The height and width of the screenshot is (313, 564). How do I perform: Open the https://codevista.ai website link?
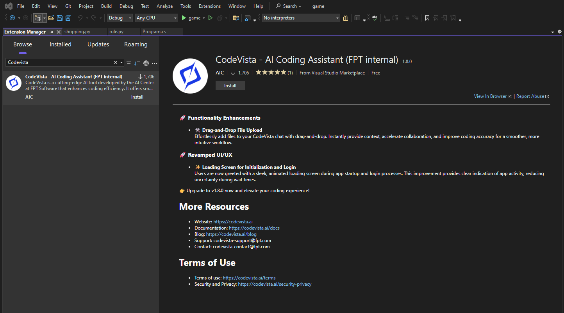(233, 222)
